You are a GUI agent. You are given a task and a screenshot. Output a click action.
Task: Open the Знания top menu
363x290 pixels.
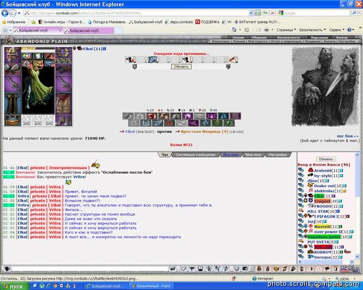tap(238, 37)
